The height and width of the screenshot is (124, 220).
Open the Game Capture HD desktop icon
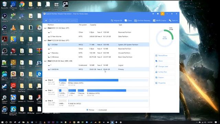coord(4,18)
